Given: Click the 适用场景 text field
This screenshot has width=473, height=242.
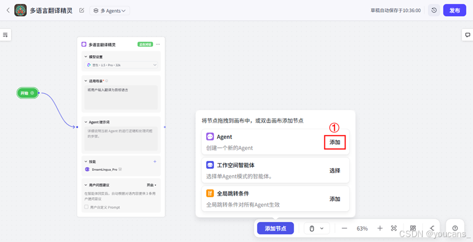Looking at the screenshot, I should tap(121, 97).
